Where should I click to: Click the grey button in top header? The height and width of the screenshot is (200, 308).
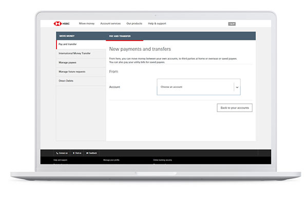pyautogui.click(x=232, y=24)
